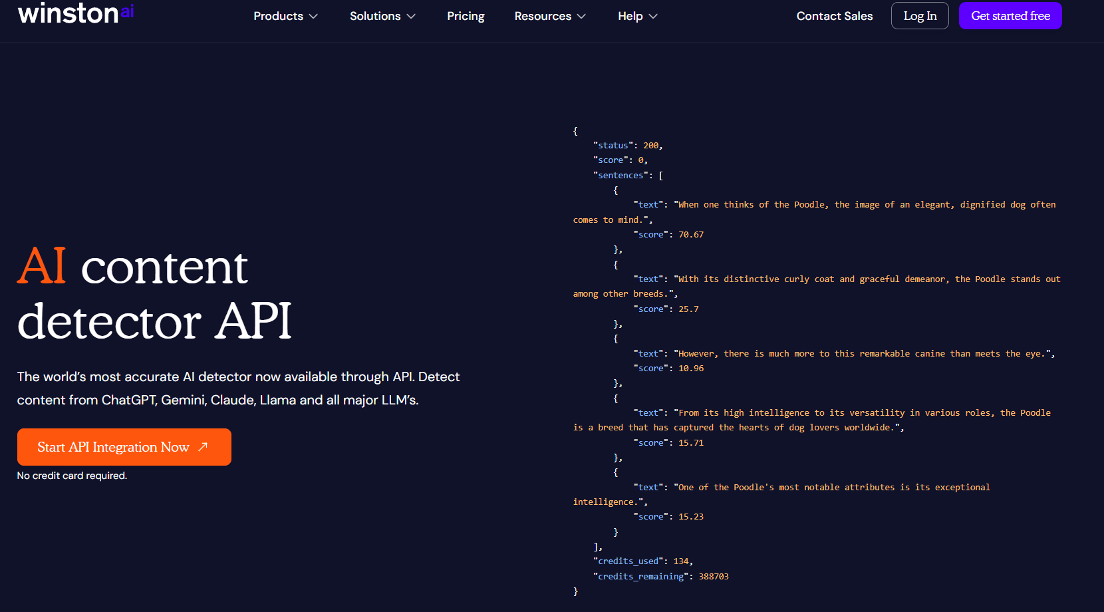Click the score value 15.23
The height and width of the screenshot is (612, 1104).
pos(691,517)
